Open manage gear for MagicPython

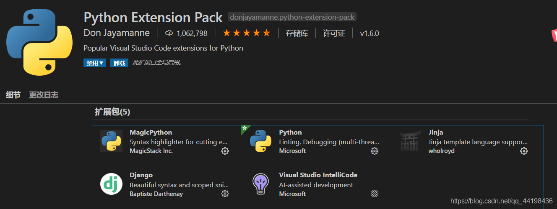[x=225, y=151]
